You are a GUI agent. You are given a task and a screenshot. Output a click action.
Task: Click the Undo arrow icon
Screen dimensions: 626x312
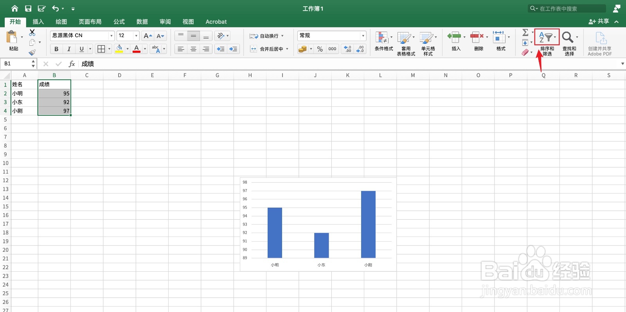[56, 8]
